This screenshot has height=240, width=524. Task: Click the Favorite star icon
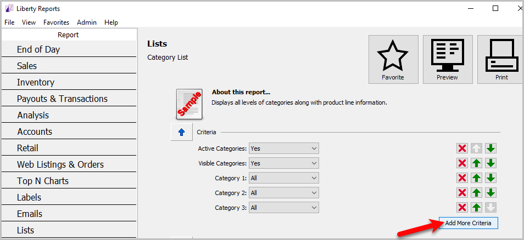click(393, 59)
